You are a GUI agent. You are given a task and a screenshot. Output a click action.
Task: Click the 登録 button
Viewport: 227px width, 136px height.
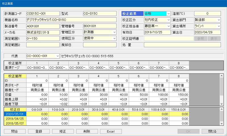pos(39,131)
